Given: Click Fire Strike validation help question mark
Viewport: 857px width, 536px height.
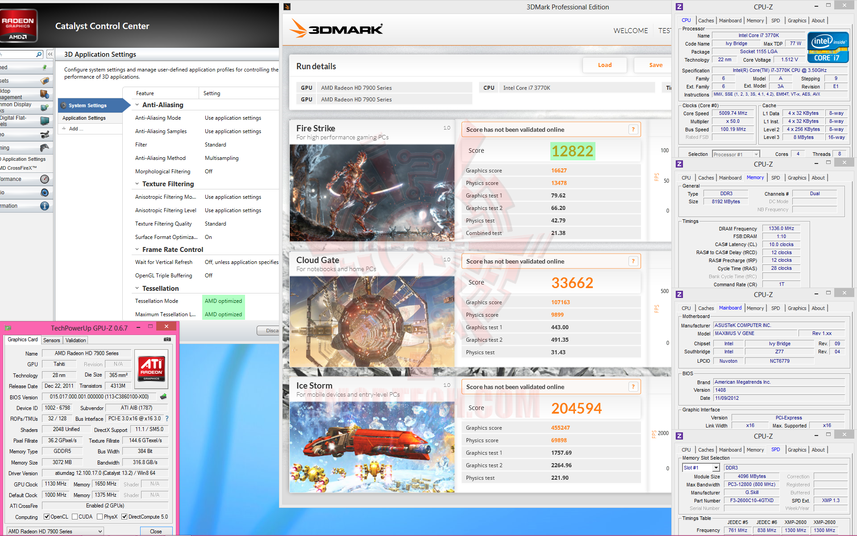Looking at the screenshot, I should [633, 130].
